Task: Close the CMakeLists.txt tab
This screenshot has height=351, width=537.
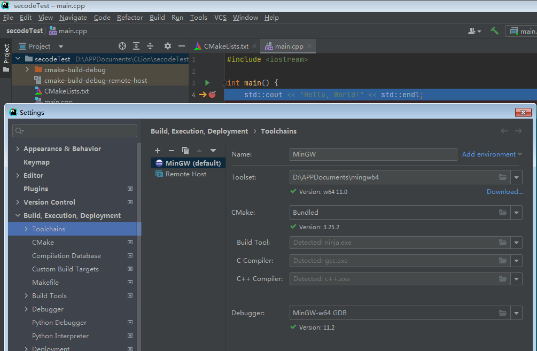Action: (x=254, y=46)
